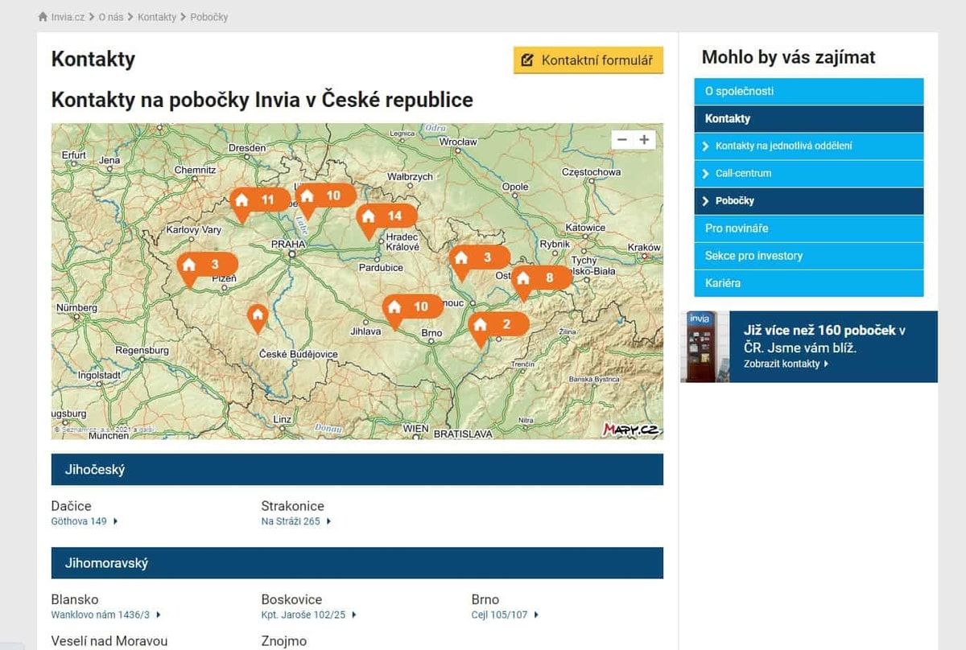Image resolution: width=966 pixels, height=650 pixels.
Task: Zoom in the map with plus button
Action: pyautogui.click(x=644, y=139)
